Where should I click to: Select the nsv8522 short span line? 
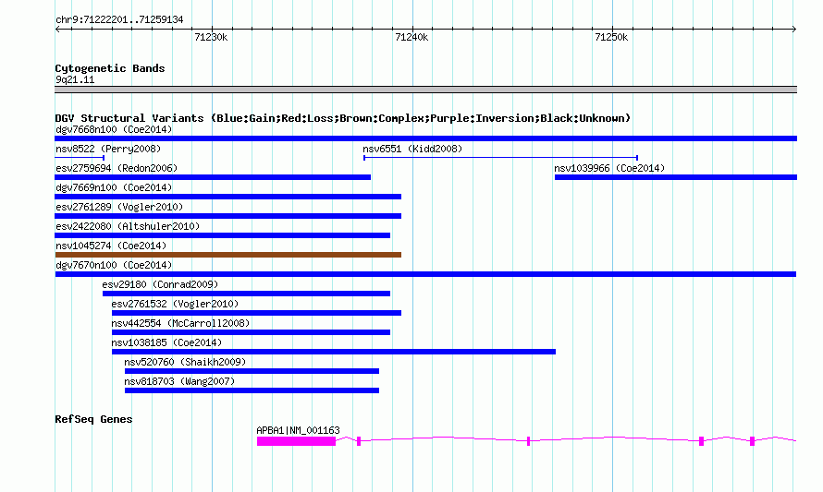pyautogui.click(x=80, y=158)
